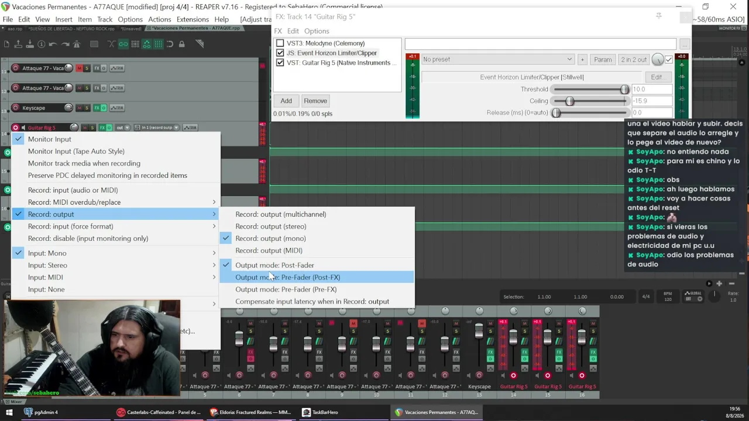Open FX chain for Keyscape track
This screenshot has height=421, width=749.
point(97,108)
